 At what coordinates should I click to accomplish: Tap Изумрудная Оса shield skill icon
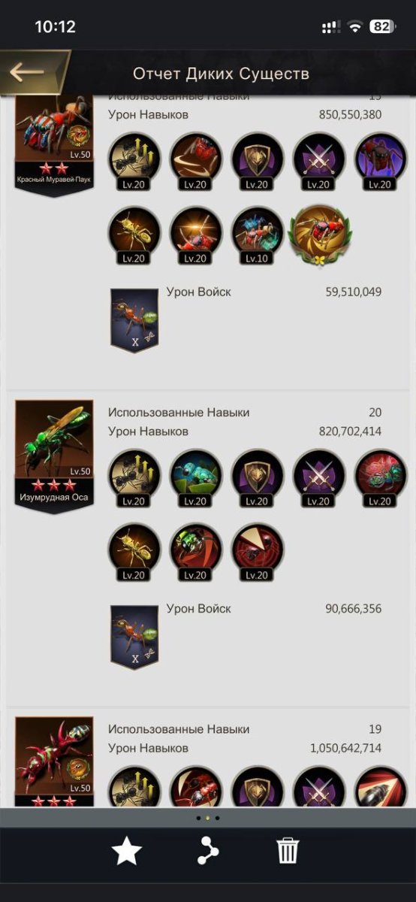point(258,478)
